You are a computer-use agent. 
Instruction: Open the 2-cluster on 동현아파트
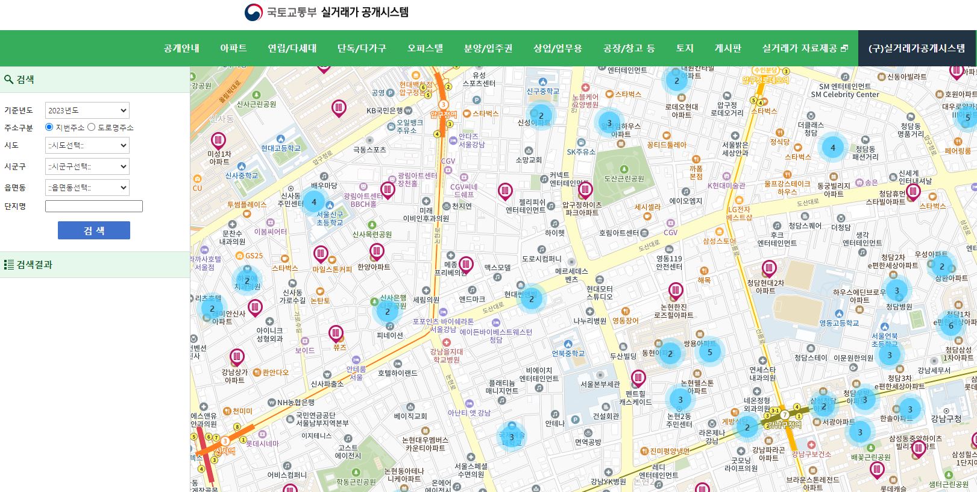[670, 354]
